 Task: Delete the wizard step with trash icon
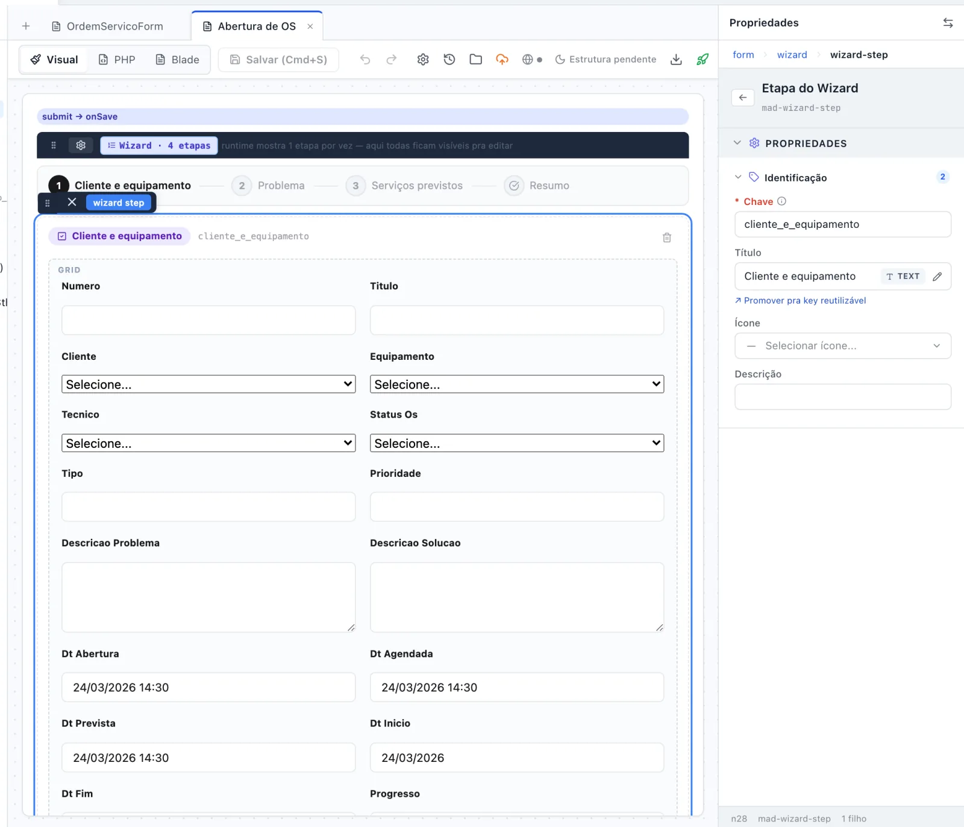click(667, 237)
